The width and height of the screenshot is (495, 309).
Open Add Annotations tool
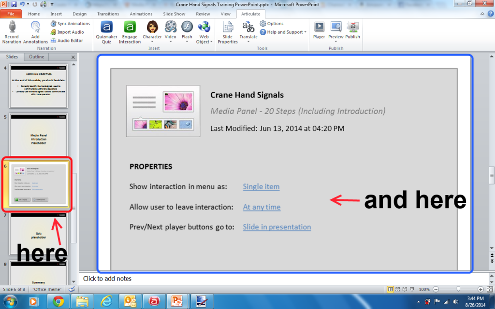pyautogui.click(x=35, y=32)
